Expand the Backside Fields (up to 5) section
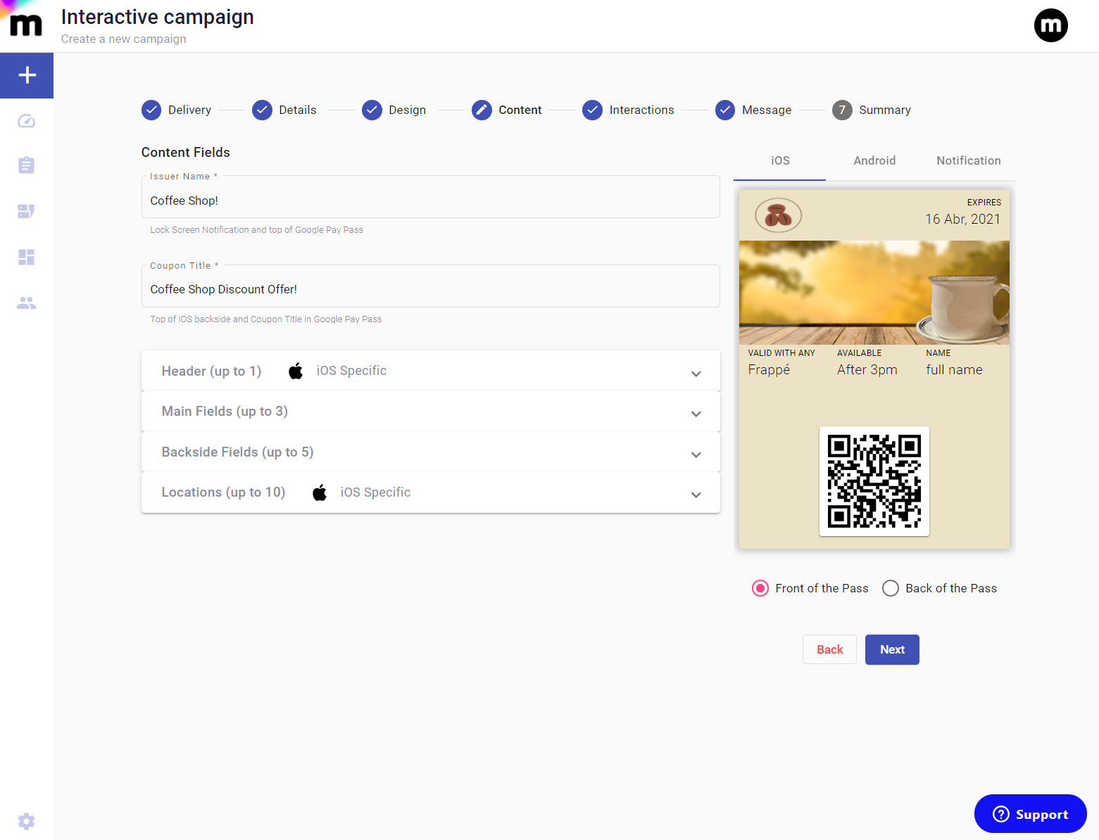Viewport: 1099px width, 840px height. pos(696,454)
